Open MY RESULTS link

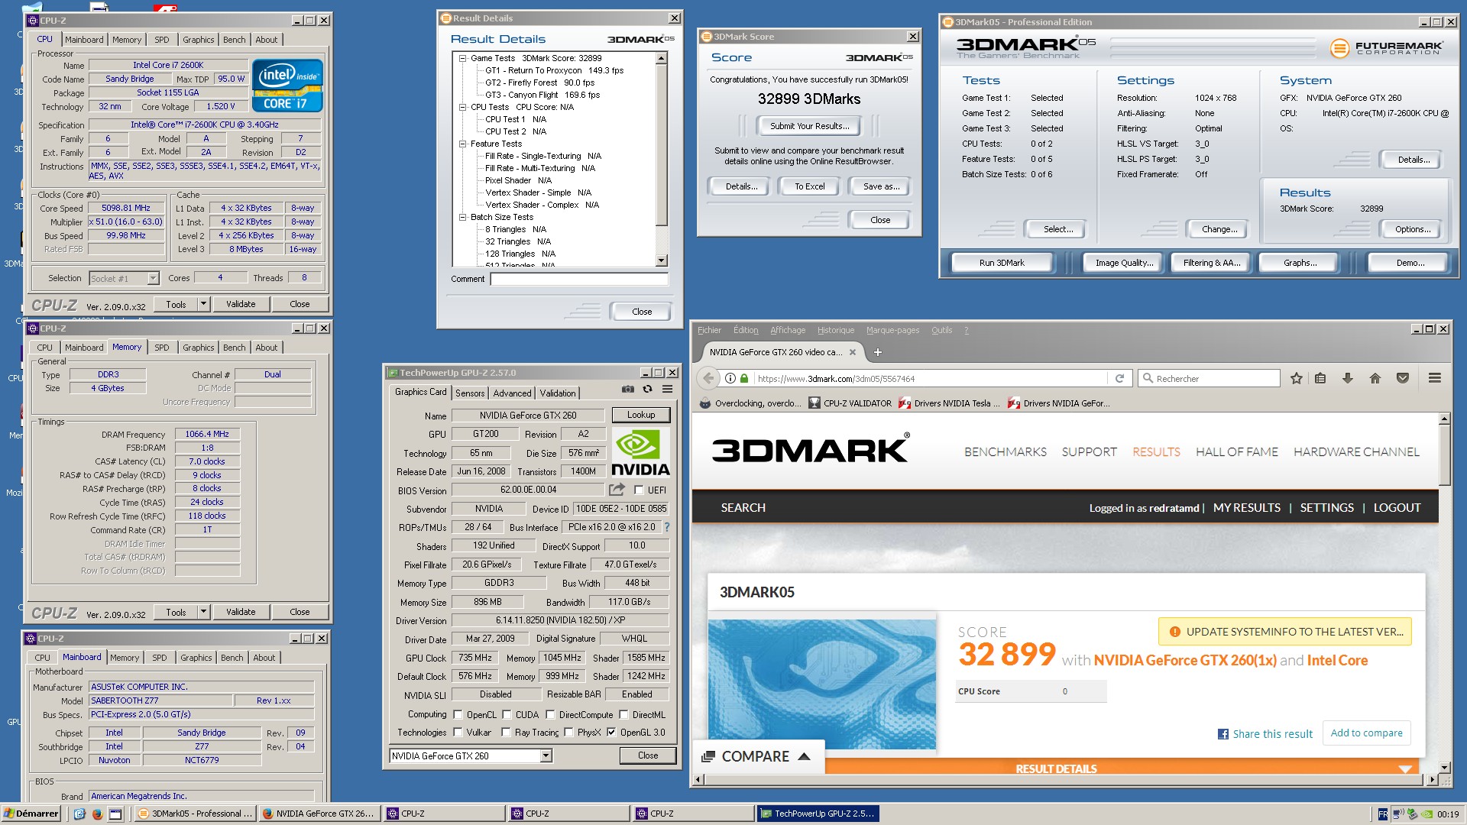(x=1247, y=508)
